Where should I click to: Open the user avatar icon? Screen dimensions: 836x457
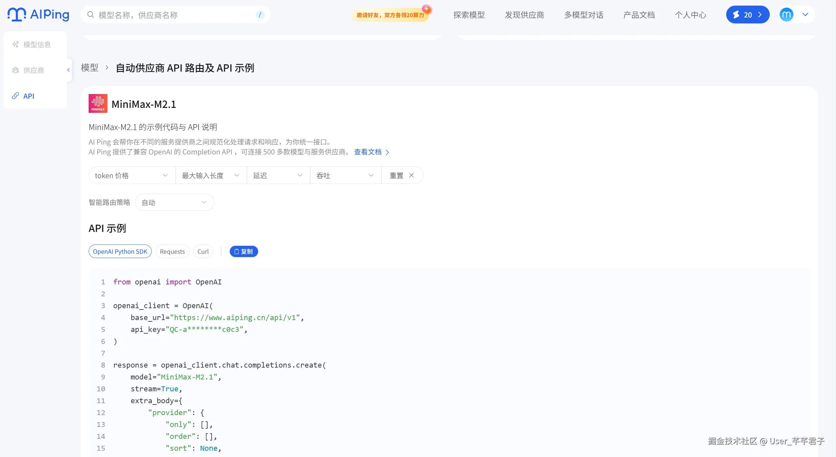(786, 15)
